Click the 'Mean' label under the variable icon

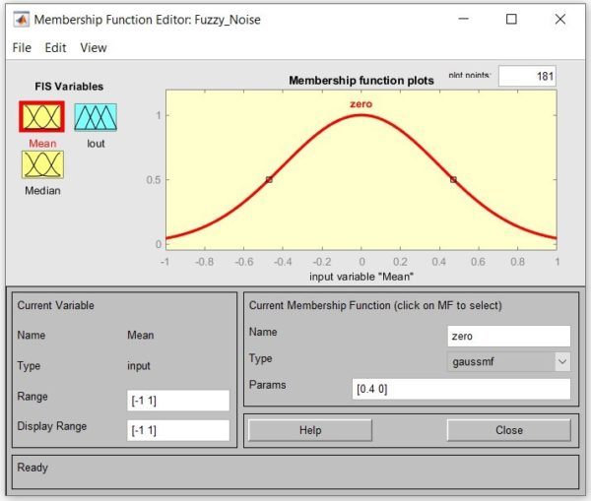pos(42,144)
